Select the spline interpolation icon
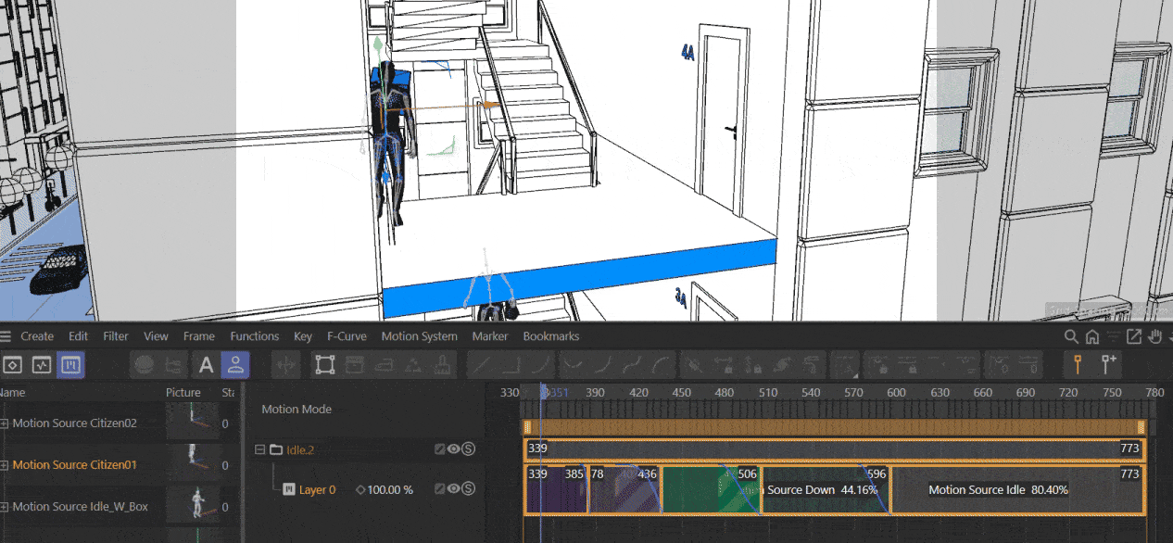 [542, 365]
